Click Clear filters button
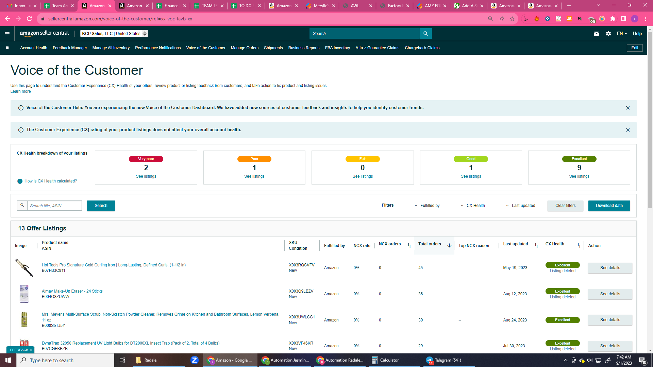 [x=565, y=206]
